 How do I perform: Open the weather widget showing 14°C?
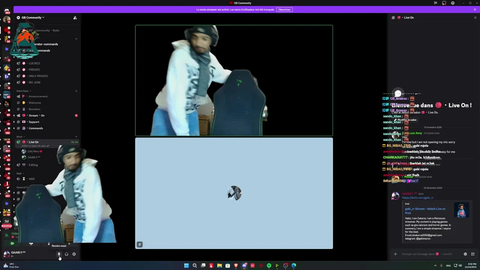tap(11, 265)
